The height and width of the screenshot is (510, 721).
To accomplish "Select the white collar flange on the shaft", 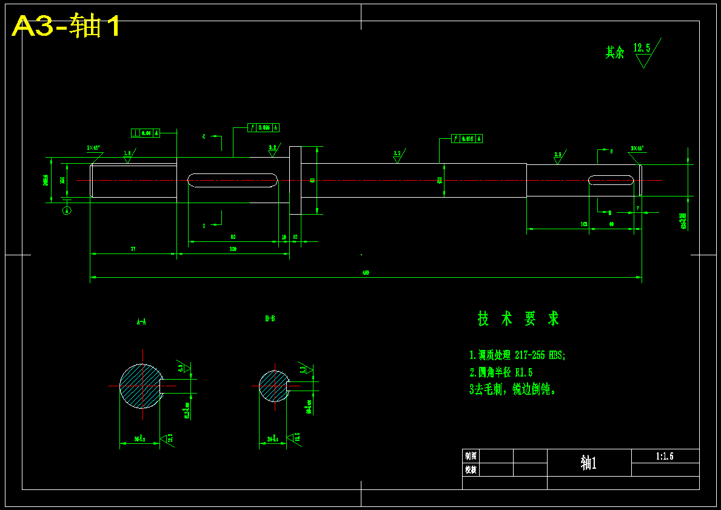I will point(295,180).
